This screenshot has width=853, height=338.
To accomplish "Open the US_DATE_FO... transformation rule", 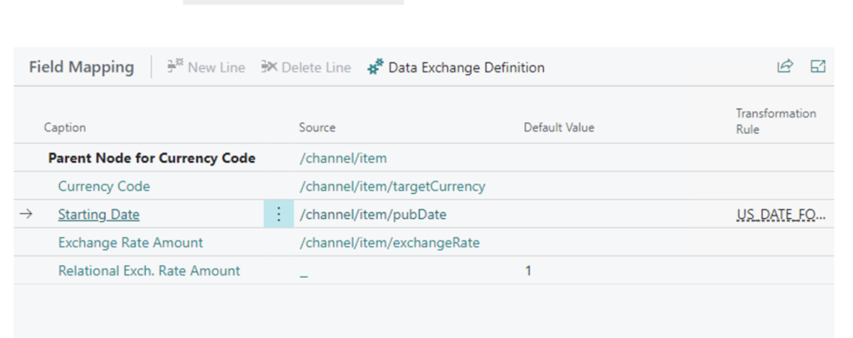I will point(781,215).
